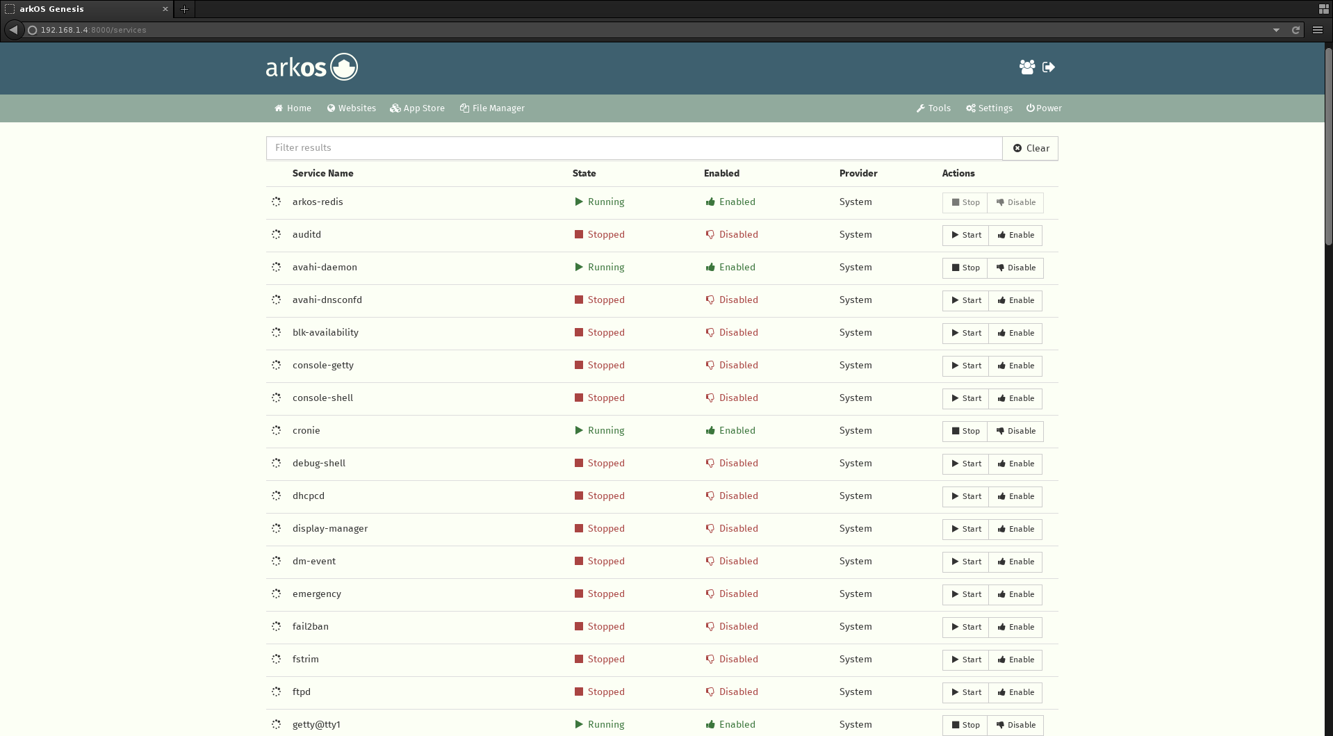Open URL history dropdown arrow
This screenshot has height=736, width=1333.
(1276, 30)
